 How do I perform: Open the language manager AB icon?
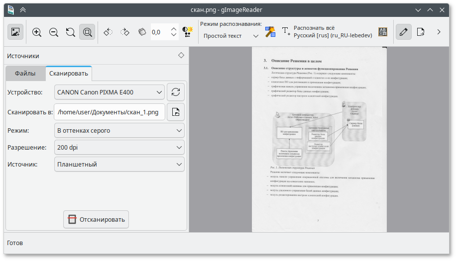383,32
